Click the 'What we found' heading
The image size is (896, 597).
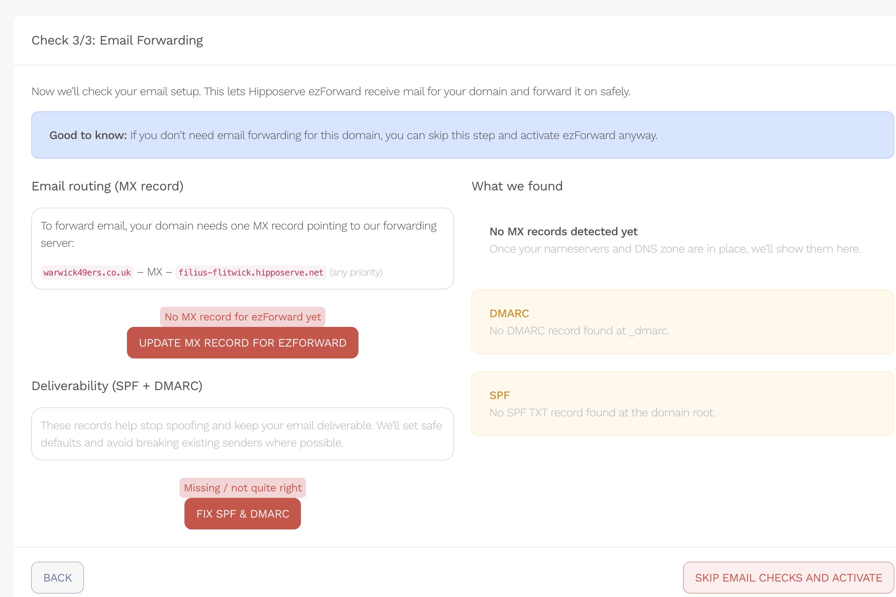(x=517, y=186)
